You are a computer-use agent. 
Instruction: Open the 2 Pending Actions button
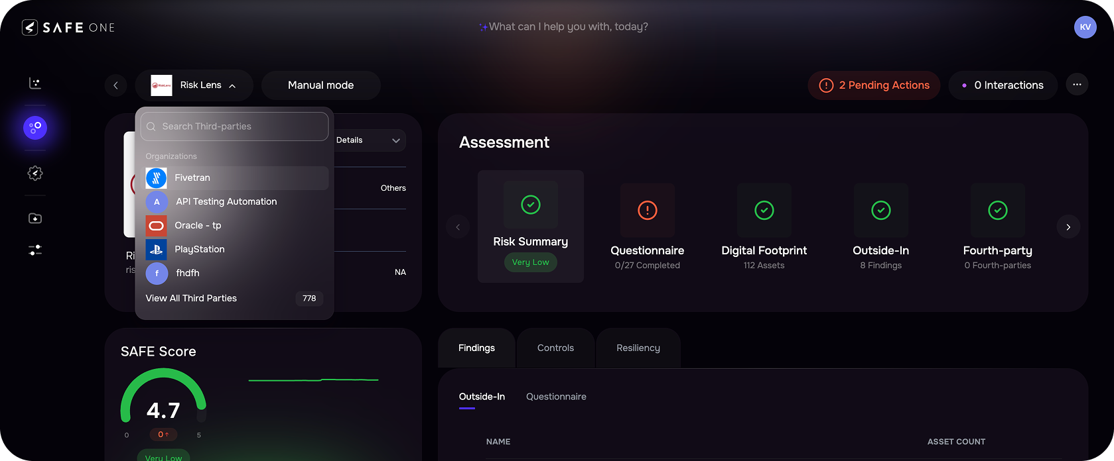tap(874, 85)
